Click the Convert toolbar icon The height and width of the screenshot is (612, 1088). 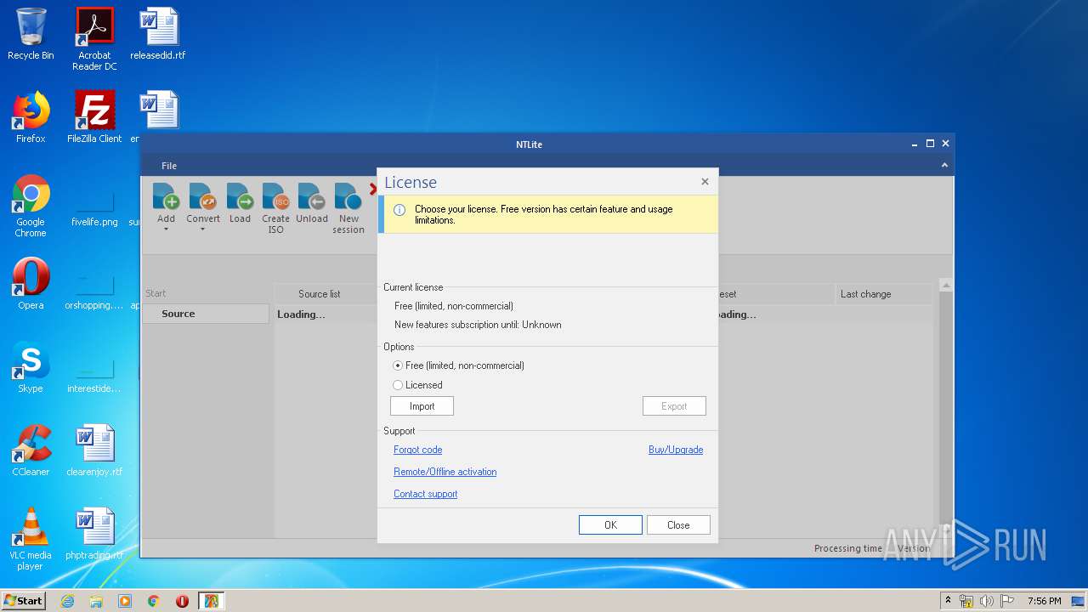click(x=203, y=197)
